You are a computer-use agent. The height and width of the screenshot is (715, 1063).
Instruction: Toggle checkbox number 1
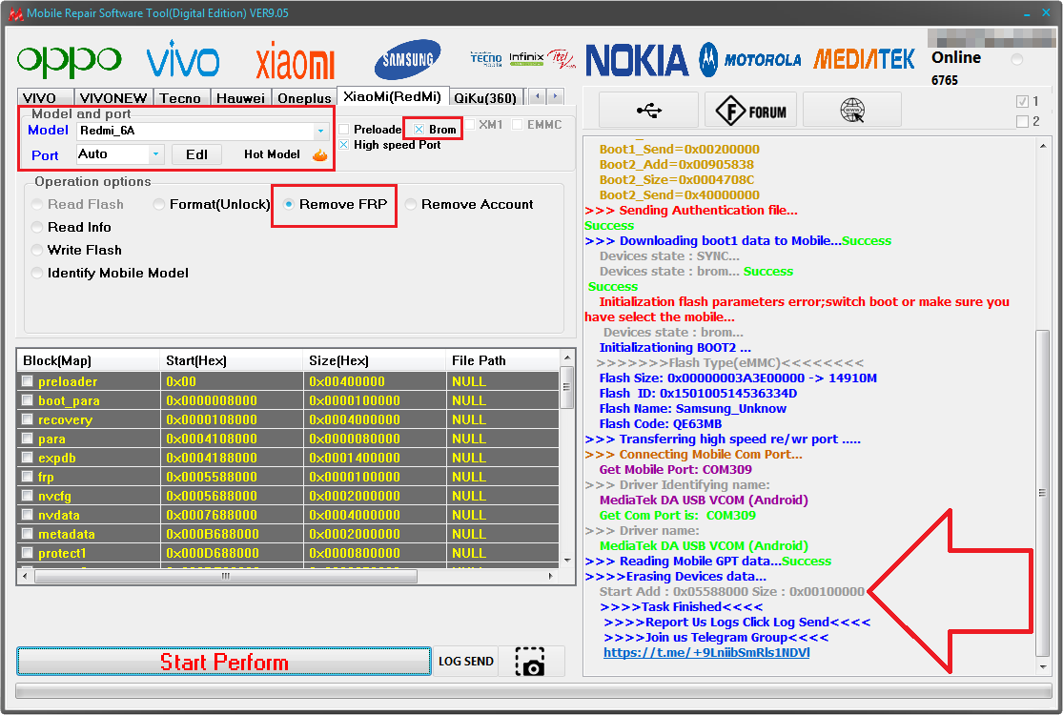click(x=1022, y=102)
